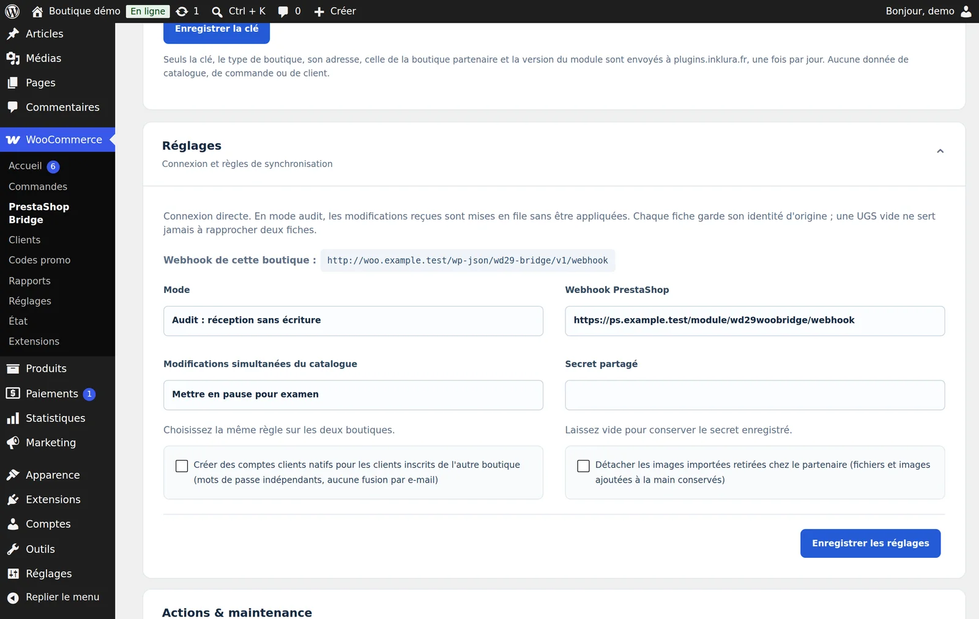Click the updates icon in the admin bar
The height and width of the screenshot is (619, 979).
pos(182,11)
